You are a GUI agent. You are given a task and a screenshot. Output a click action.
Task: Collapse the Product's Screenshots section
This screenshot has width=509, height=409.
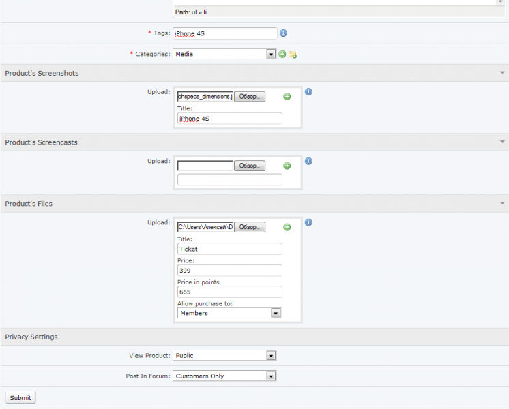502,73
